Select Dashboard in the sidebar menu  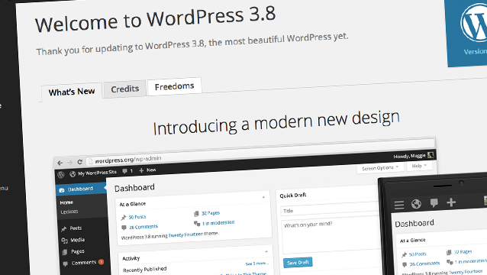coord(82,189)
